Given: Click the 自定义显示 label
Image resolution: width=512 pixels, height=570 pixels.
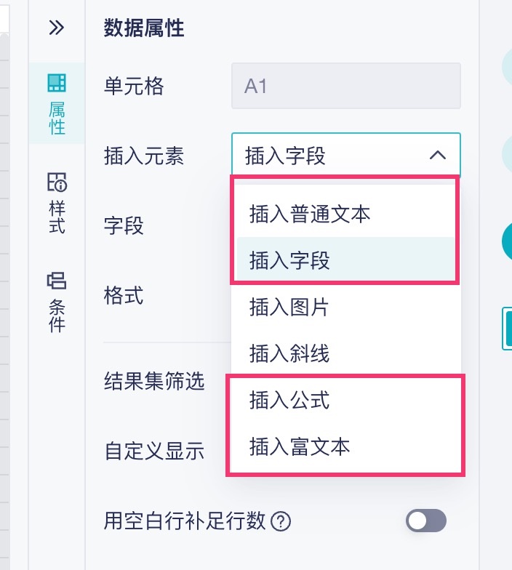Looking at the screenshot, I should [154, 451].
